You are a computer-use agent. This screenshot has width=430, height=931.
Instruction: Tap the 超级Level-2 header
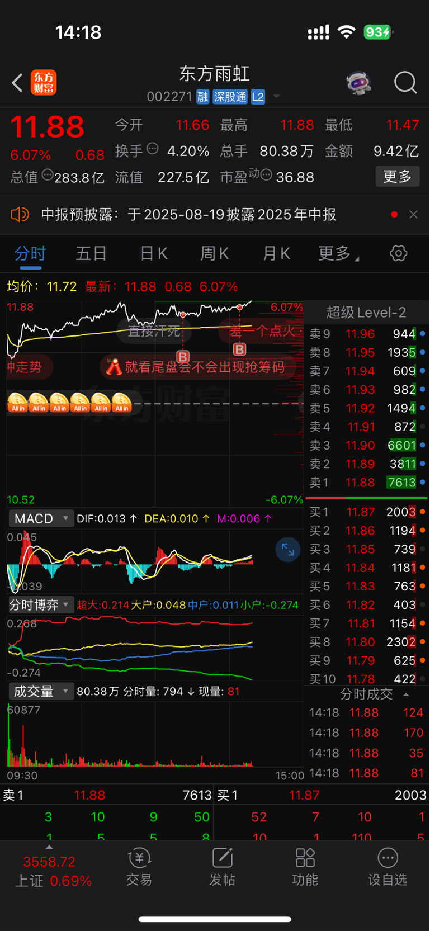click(x=366, y=312)
